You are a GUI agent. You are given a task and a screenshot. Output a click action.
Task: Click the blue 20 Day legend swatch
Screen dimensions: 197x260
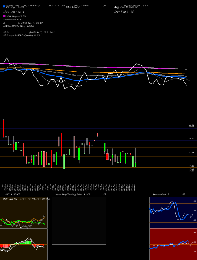4,6
